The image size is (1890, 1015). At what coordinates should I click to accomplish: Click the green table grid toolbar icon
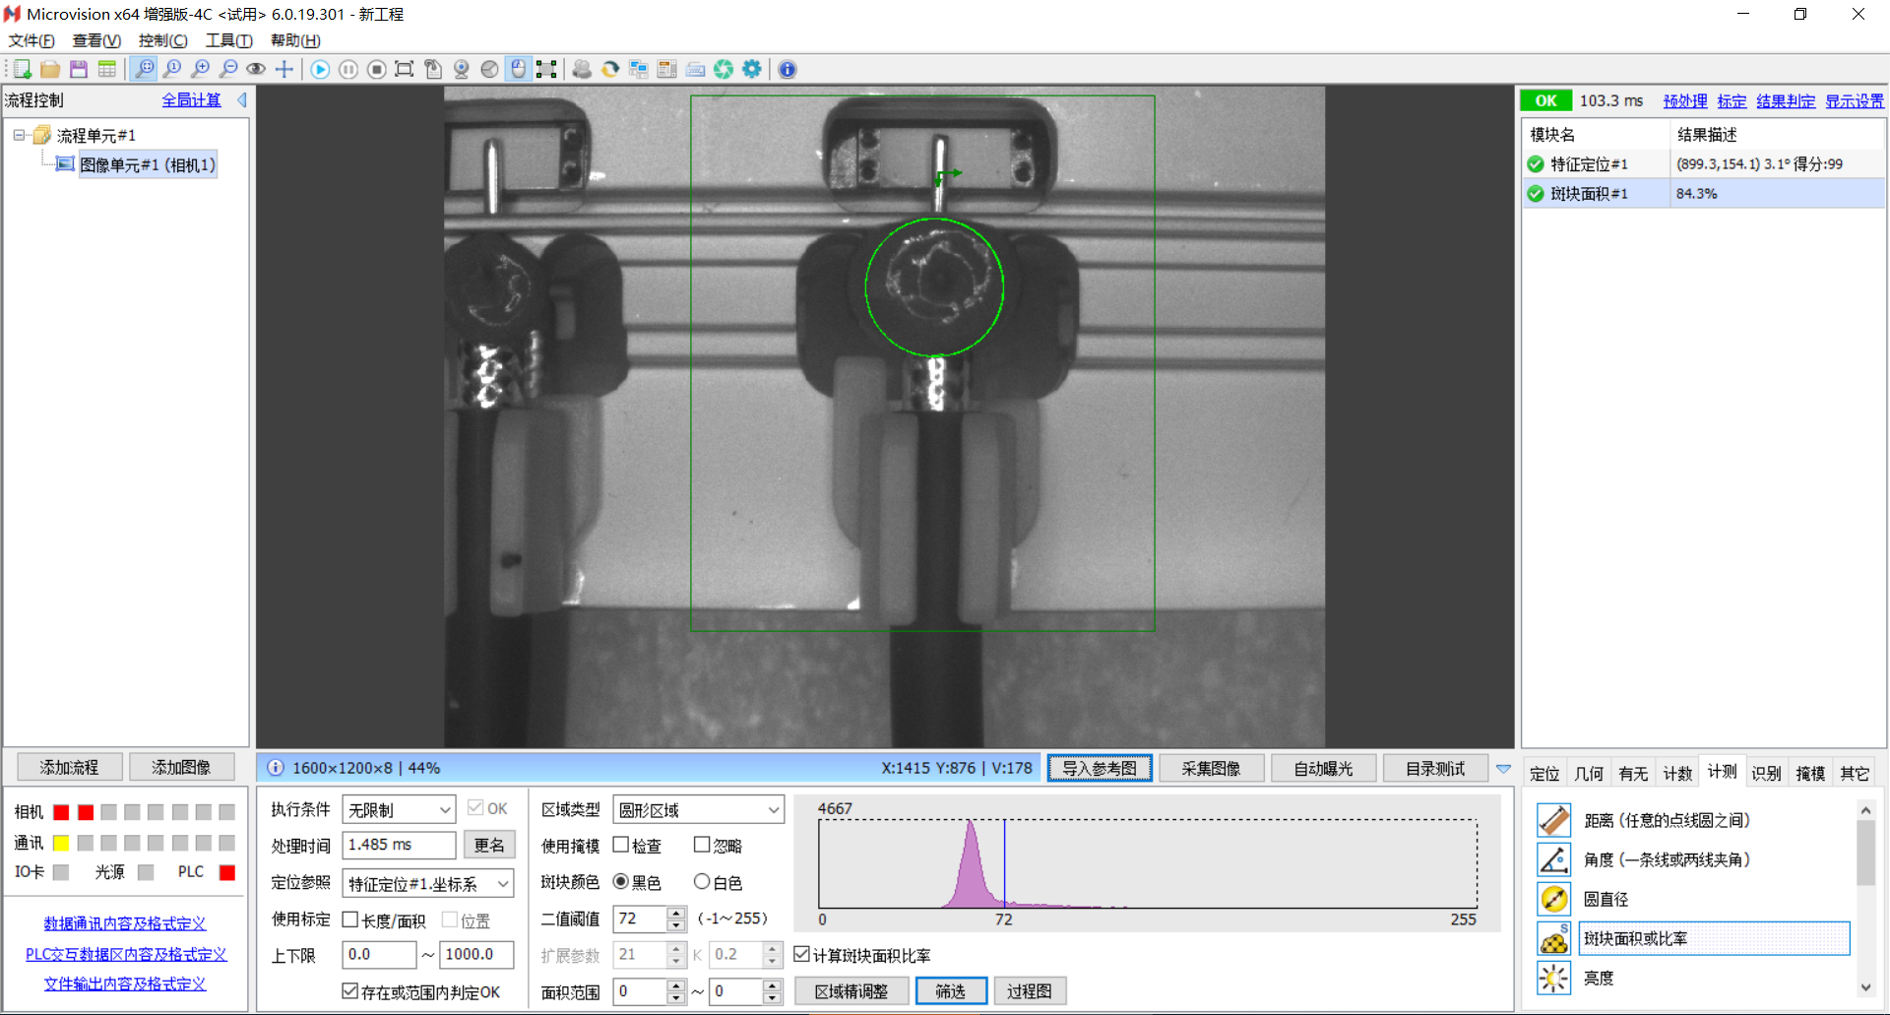coord(107,69)
